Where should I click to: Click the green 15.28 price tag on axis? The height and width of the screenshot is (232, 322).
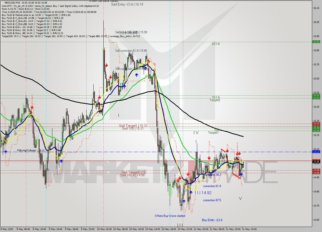[x=316, y=130]
